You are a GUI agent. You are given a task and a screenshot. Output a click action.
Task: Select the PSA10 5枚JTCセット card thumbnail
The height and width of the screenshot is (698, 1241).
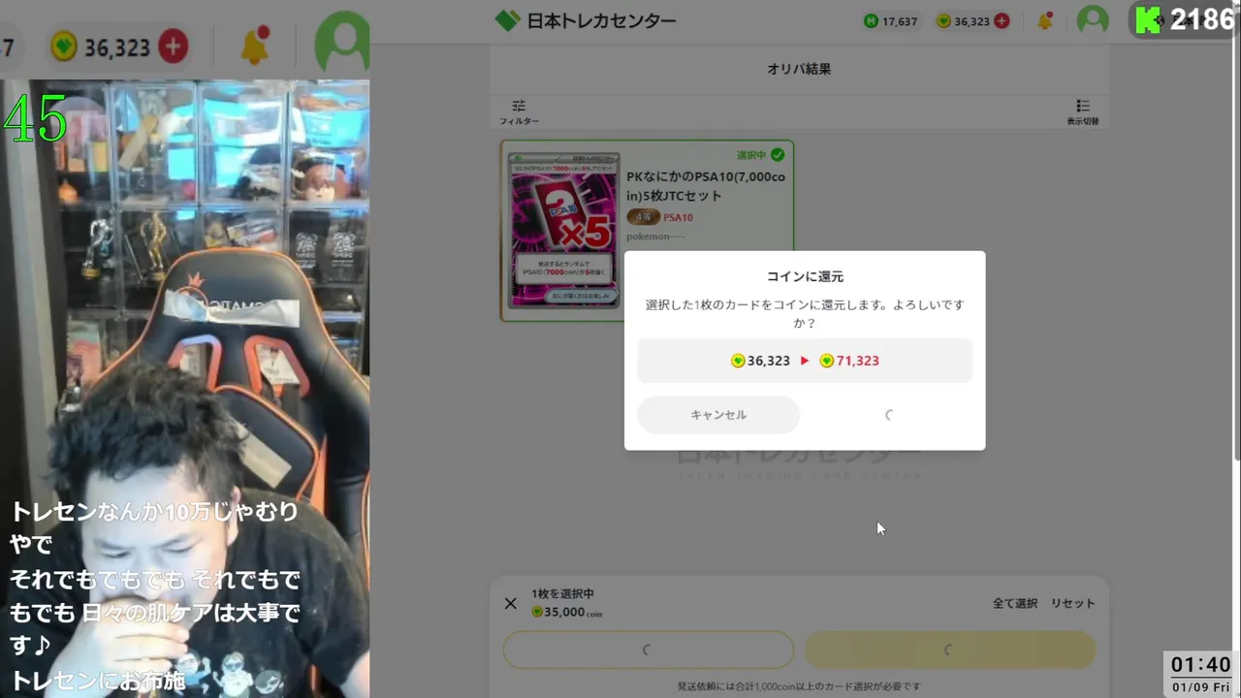click(564, 230)
